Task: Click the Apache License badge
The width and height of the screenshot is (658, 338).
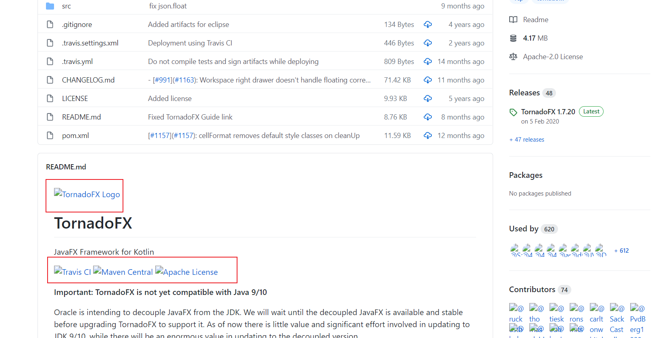Action: coord(186,272)
